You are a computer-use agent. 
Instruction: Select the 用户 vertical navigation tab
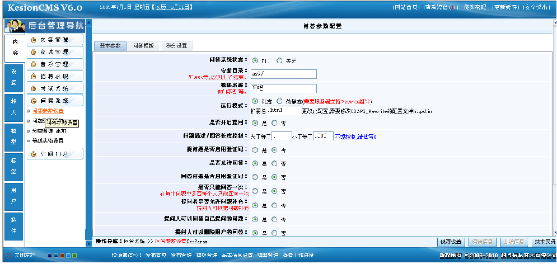pos(15,196)
